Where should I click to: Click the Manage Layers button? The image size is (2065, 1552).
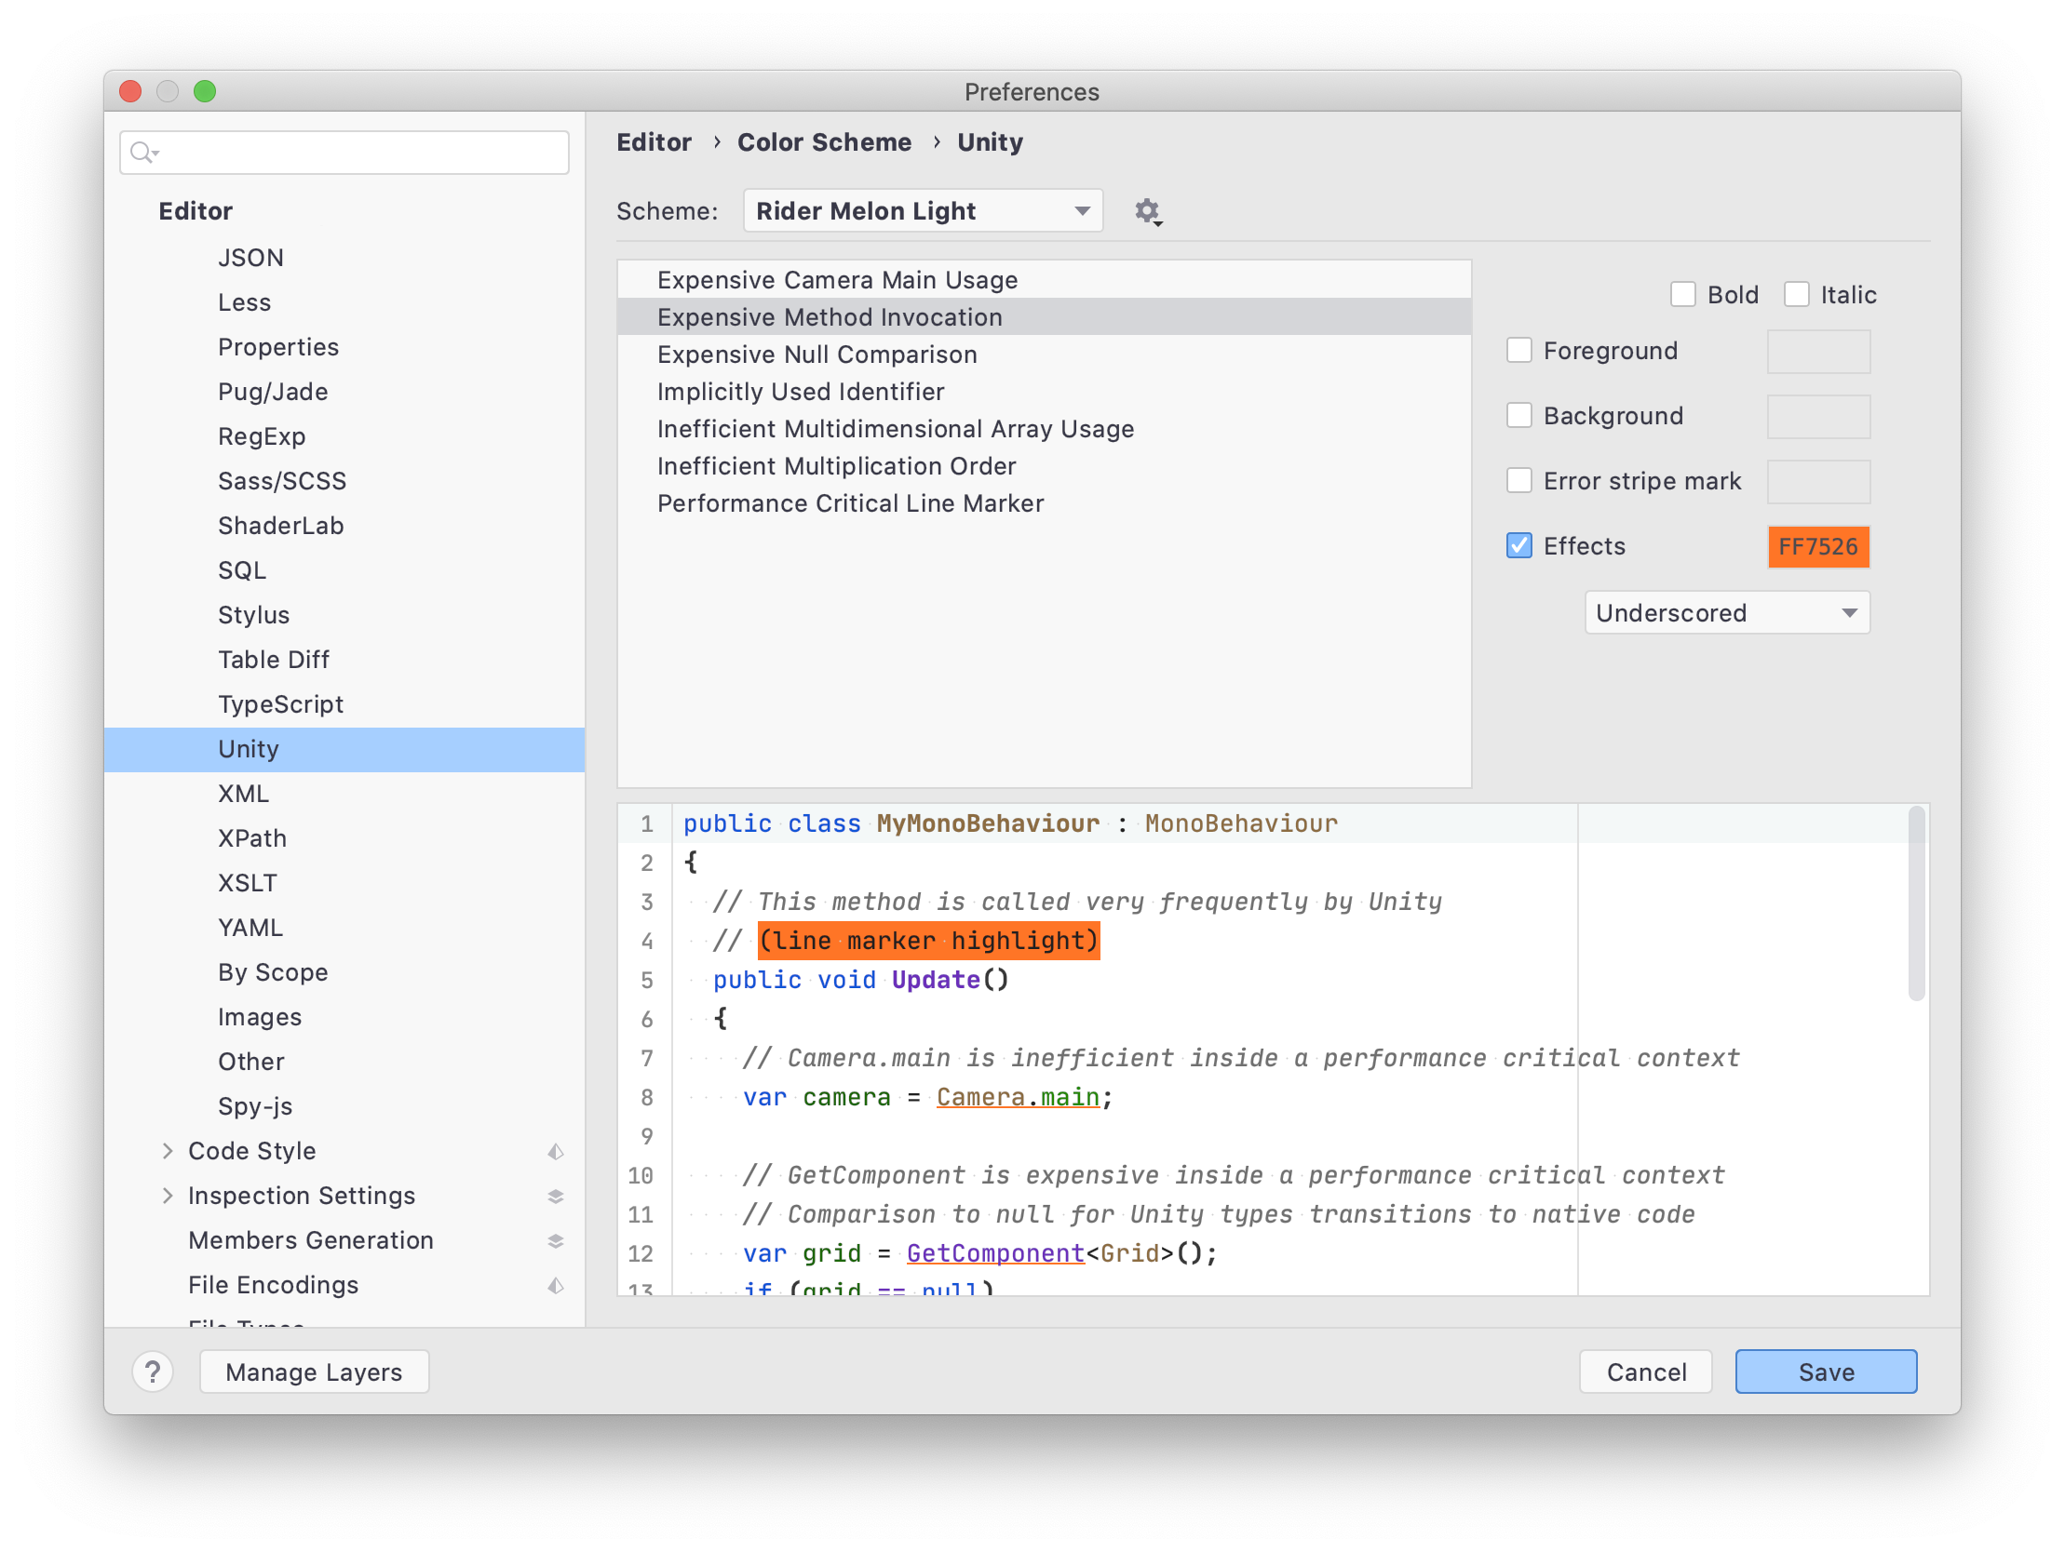[x=314, y=1371]
